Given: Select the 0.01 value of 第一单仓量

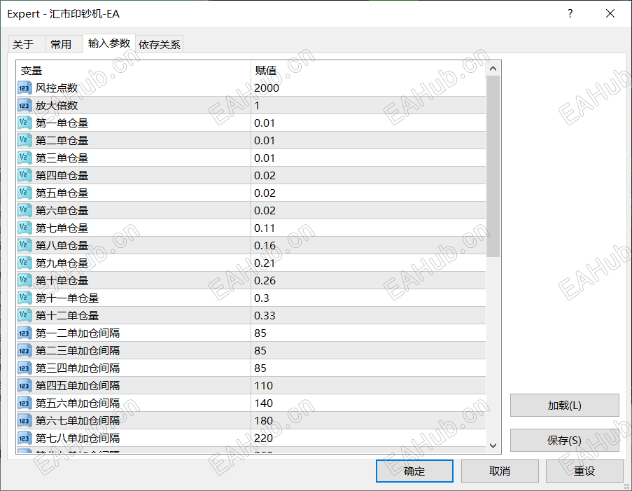Looking at the screenshot, I should coord(265,123).
